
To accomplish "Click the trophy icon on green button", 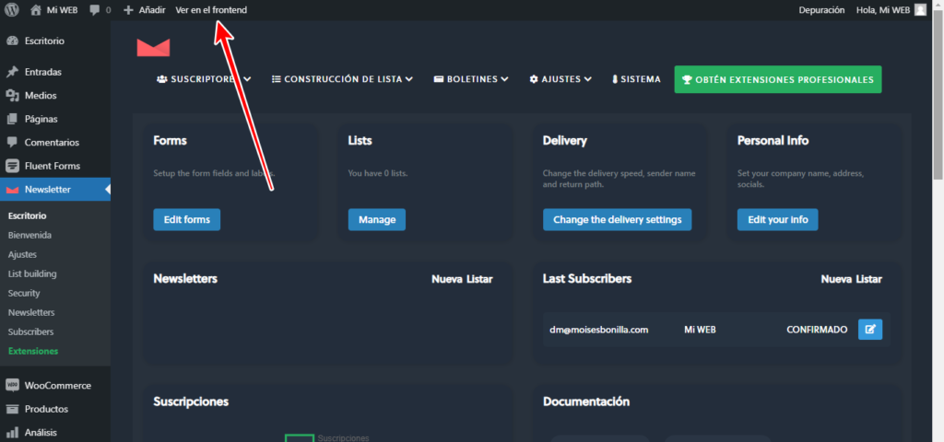I will (687, 79).
